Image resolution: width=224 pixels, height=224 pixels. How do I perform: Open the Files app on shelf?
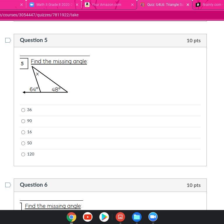(137, 217)
